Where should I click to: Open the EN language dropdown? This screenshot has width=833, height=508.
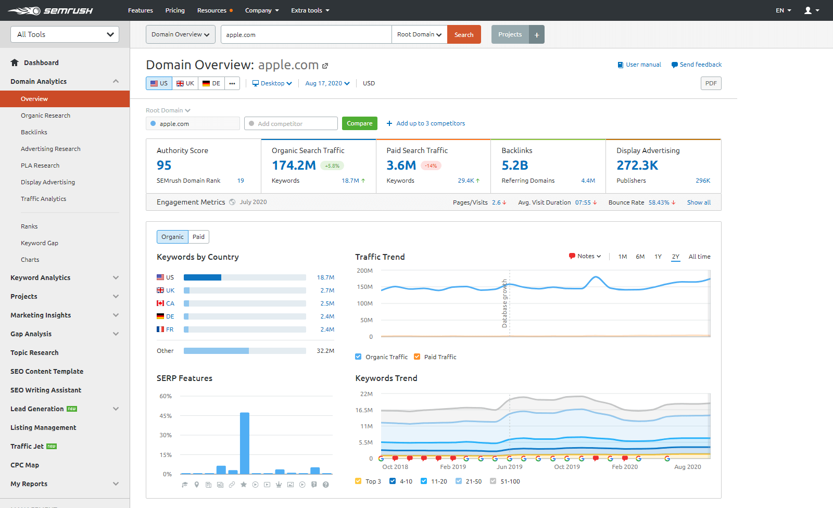click(x=784, y=10)
